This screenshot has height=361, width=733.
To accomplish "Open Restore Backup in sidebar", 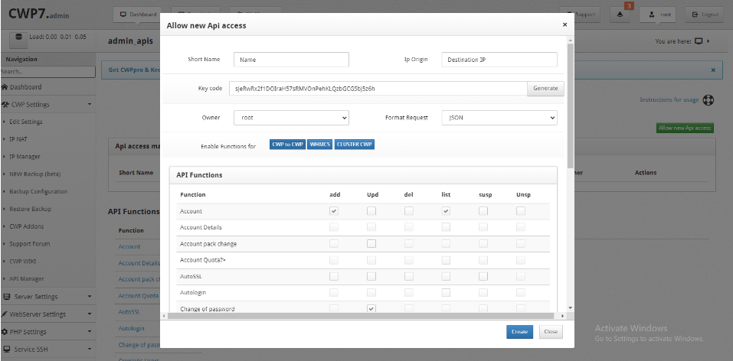I will (x=31, y=209).
